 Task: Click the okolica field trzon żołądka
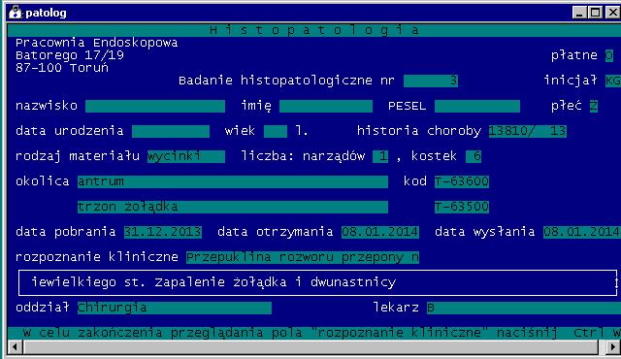pyautogui.click(x=233, y=207)
